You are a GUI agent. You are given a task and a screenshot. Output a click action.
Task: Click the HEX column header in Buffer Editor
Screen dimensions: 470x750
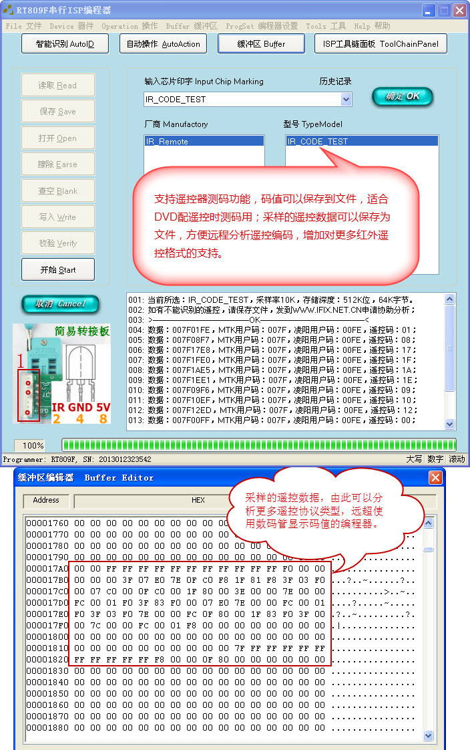pos(198,500)
